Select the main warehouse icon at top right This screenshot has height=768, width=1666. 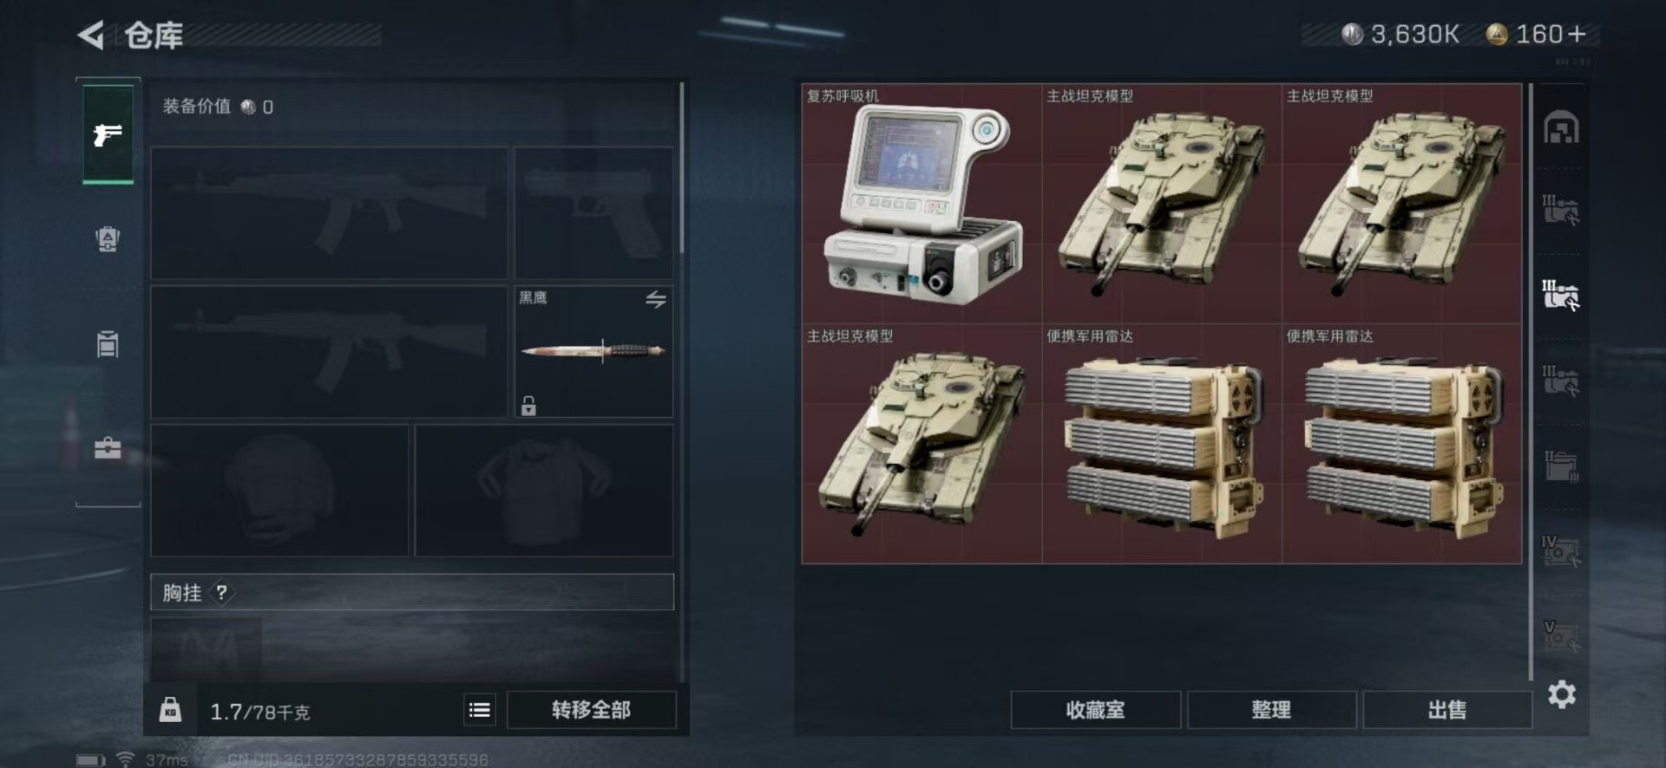pyautogui.click(x=1561, y=128)
